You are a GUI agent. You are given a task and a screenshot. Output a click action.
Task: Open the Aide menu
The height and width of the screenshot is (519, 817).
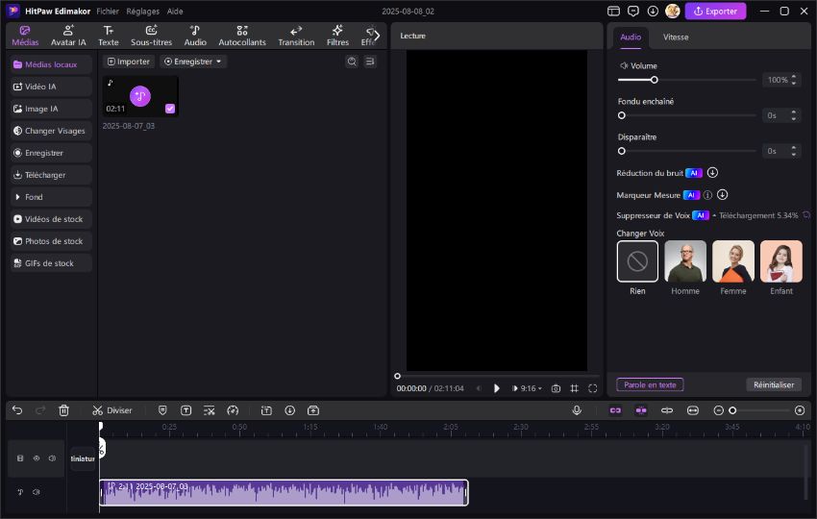pyautogui.click(x=175, y=11)
